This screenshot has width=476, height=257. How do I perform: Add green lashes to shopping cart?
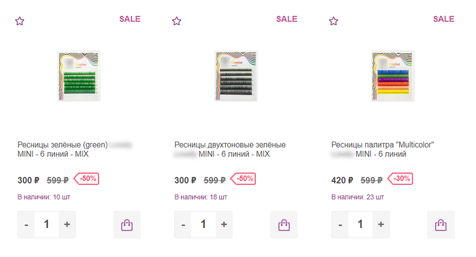(127, 225)
